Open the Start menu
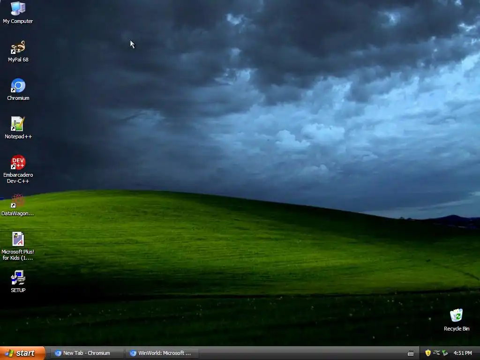 (x=22, y=353)
